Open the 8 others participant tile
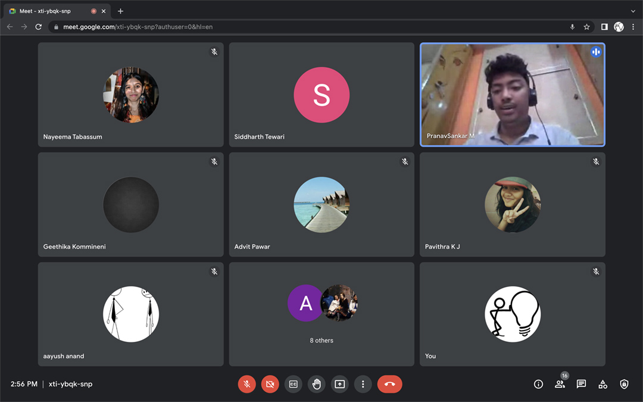The height and width of the screenshot is (402, 643). pyautogui.click(x=321, y=314)
